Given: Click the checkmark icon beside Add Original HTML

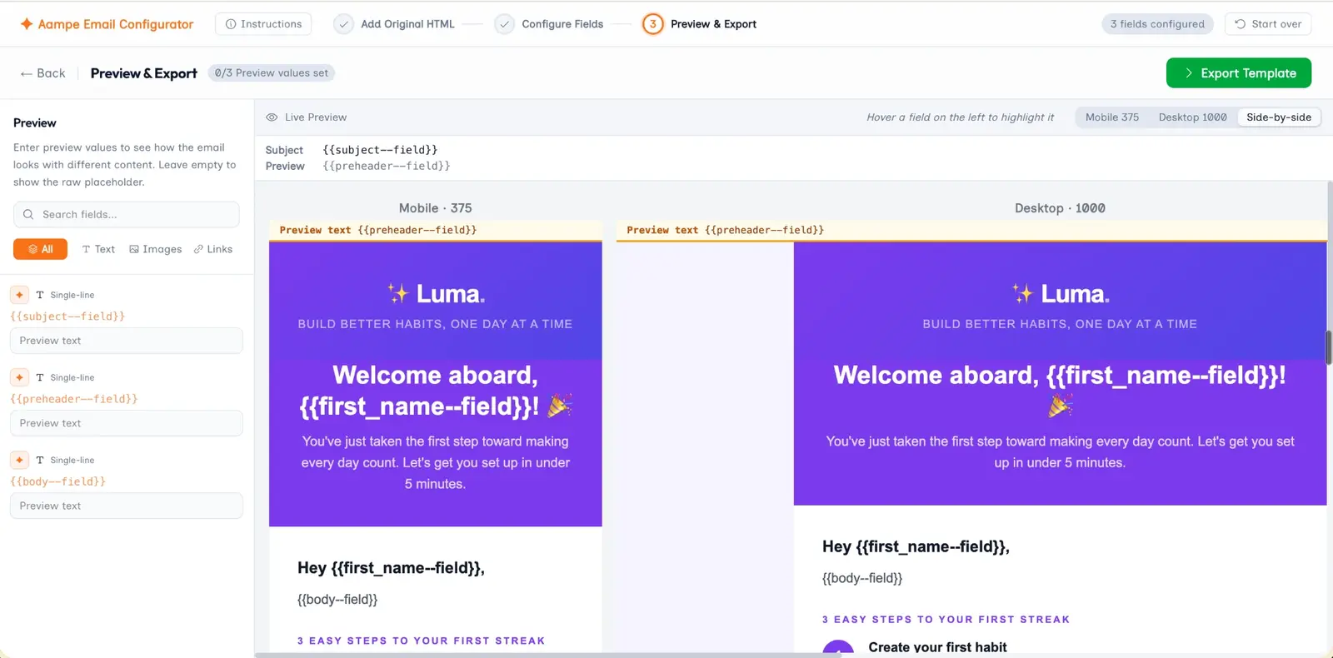Looking at the screenshot, I should (x=343, y=24).
